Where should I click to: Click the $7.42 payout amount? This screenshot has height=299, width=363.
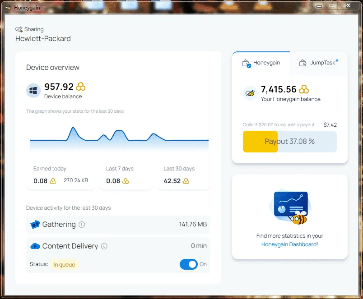point(330,125)
